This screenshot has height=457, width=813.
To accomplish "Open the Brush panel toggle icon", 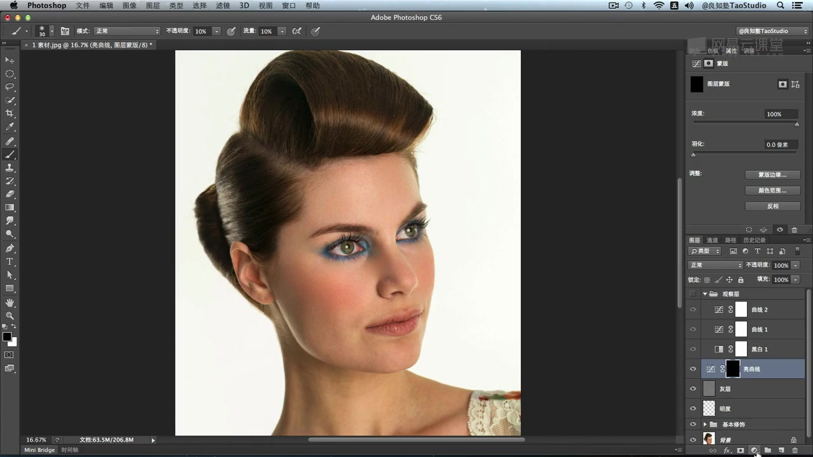I will coord(65,31).
